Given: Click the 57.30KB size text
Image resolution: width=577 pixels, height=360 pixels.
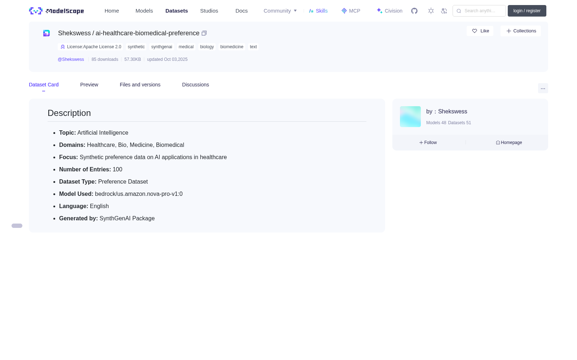Looking at the screenshot, I should click(133, 59).
